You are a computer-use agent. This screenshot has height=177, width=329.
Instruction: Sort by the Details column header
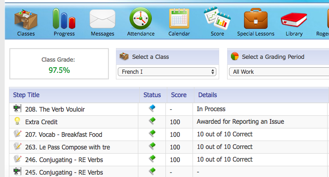click(207, 95)
